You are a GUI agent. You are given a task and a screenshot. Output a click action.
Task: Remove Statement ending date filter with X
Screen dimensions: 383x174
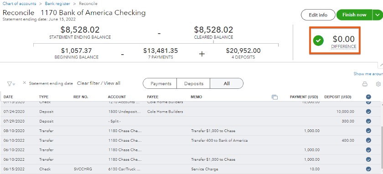click(24, 83)
